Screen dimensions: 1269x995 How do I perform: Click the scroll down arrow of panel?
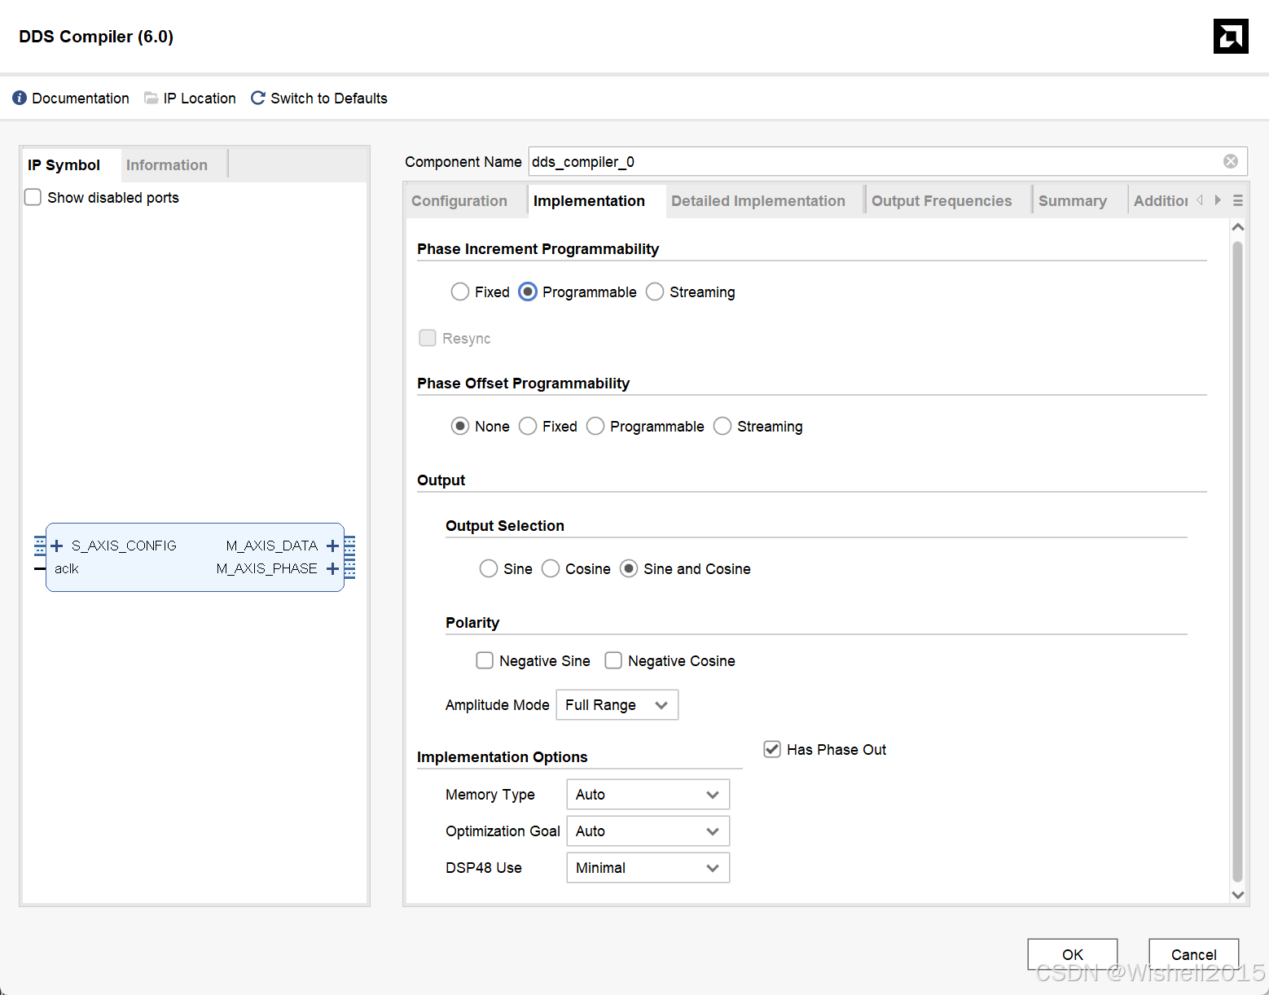click(x=1238, y=894)
